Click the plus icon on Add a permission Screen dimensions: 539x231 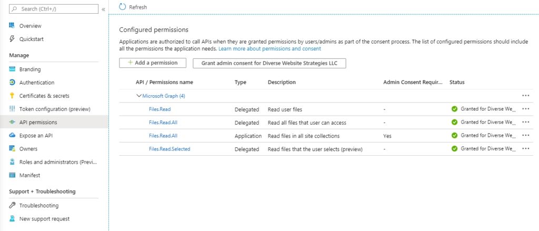[131, 63]
